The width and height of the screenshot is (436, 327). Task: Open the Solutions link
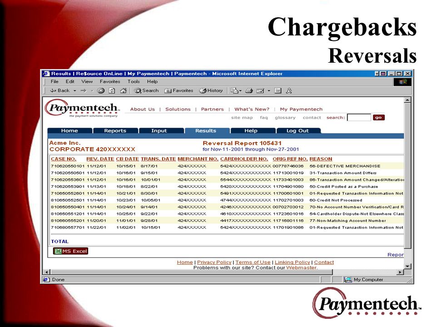coord(178,109)
